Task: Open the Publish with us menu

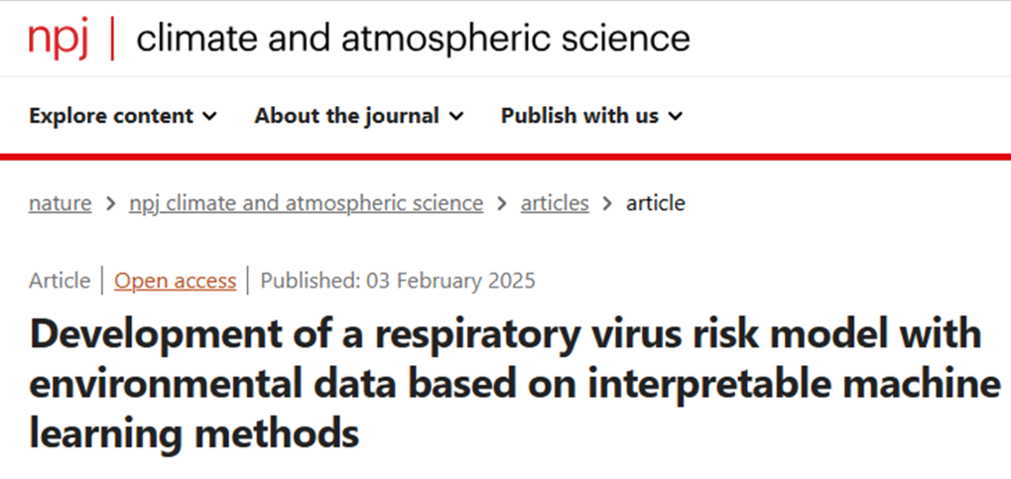Action: point(579,116)
